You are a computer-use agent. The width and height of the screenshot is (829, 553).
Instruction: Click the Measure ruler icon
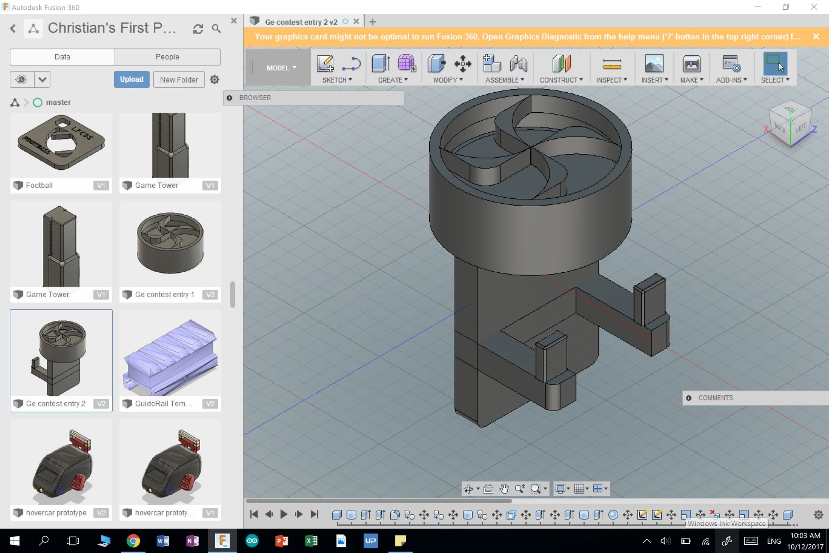tap(612, 65)
